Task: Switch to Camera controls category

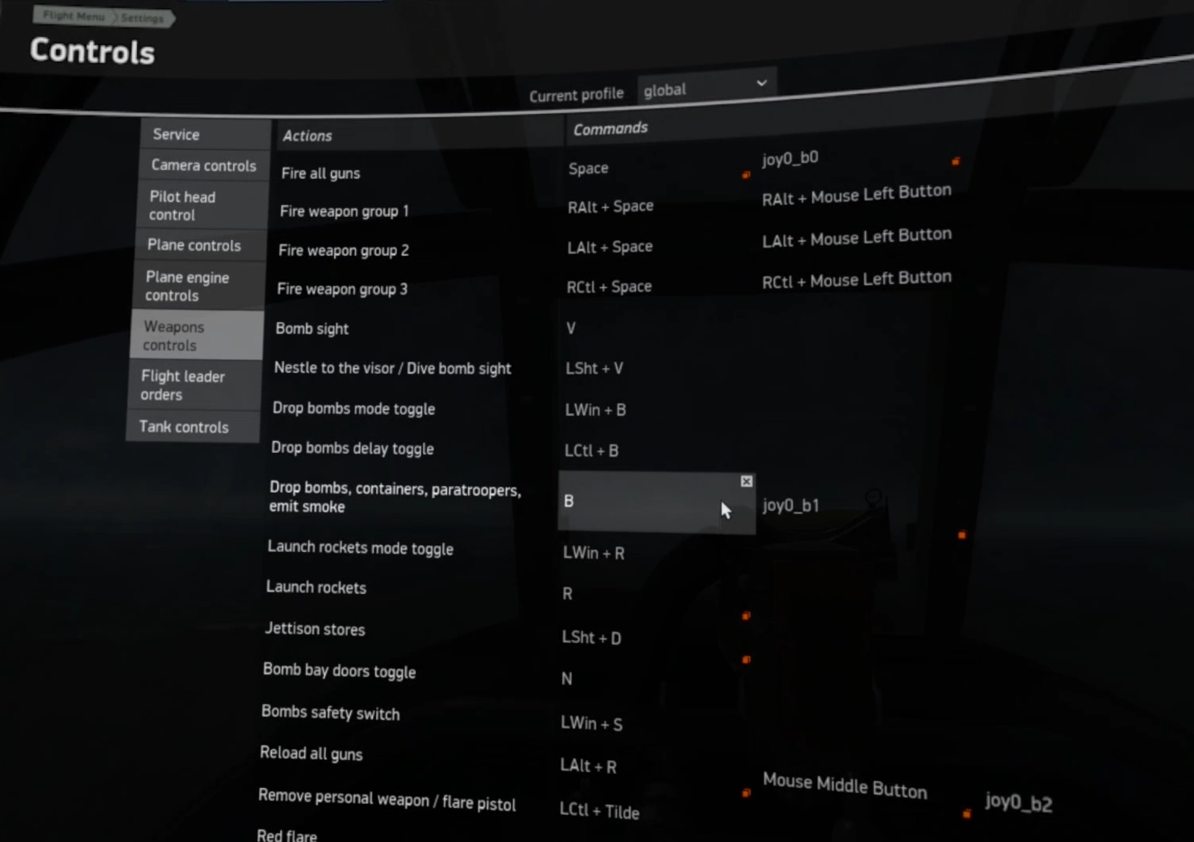Action: (x=203, y=165)
